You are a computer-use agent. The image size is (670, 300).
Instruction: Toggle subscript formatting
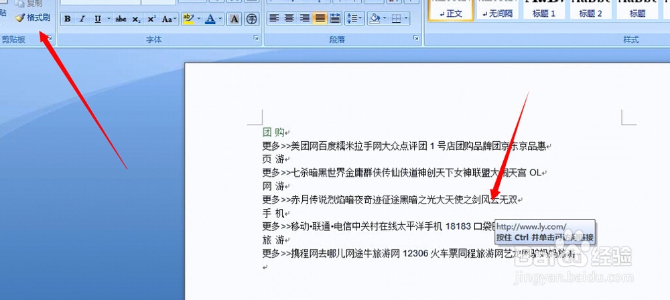pos(136,19)
